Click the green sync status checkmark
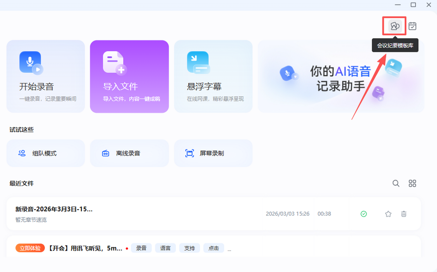Image resolution: width=437 pixels, height=272 pixels. (363, 214)
